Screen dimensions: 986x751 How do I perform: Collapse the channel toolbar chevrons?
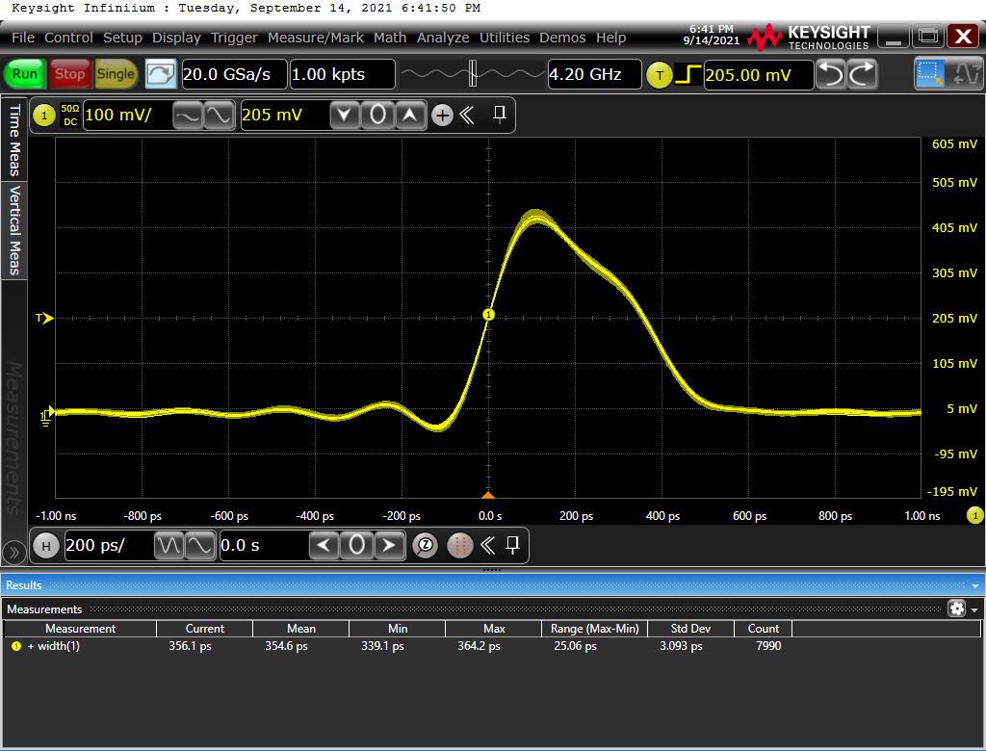pyautogui.click(x=467, y=116)
